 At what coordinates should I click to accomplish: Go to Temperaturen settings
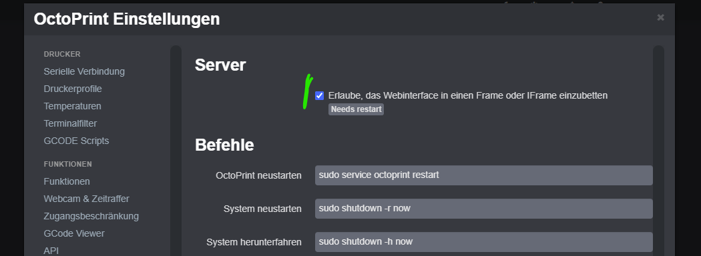click(x=72, y=106)
